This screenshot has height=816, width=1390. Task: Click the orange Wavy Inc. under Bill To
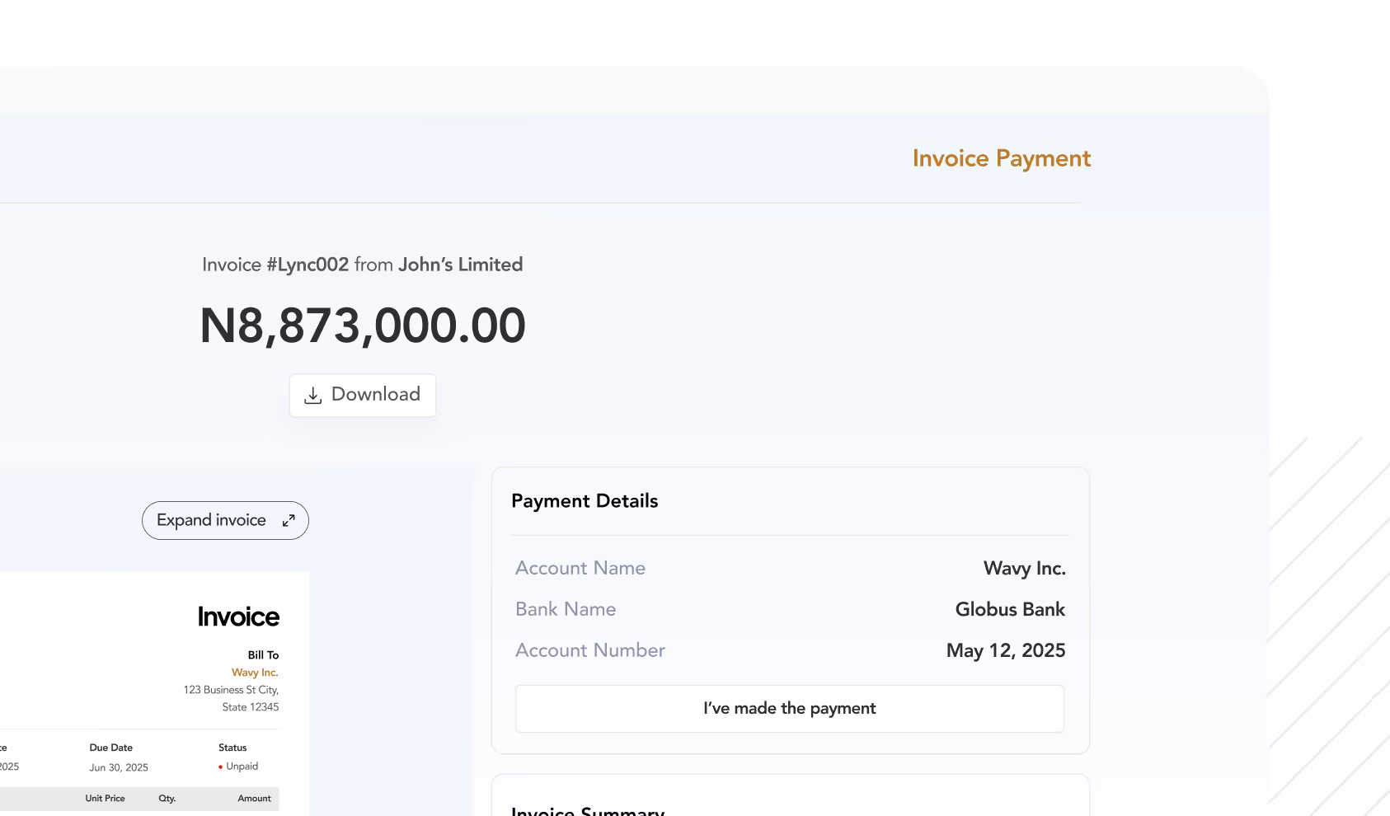pos(255,673)
